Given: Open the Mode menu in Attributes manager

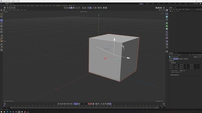Looking at the screenshot, I should pyautogui.click(x=172, y=55).
